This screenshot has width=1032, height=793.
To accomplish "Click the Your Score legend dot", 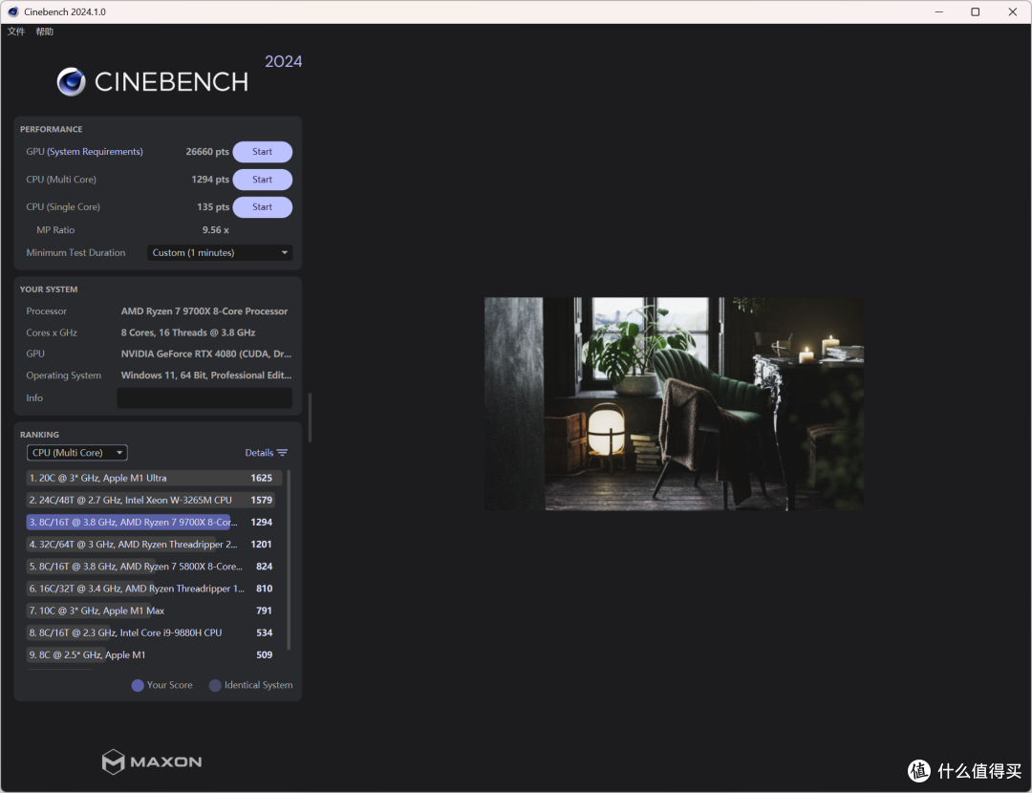I will (x=138, y=685).
